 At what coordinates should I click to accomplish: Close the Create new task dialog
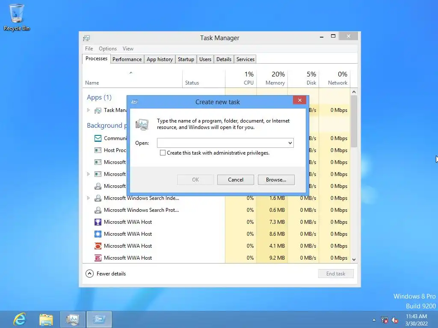pos(300,100)
